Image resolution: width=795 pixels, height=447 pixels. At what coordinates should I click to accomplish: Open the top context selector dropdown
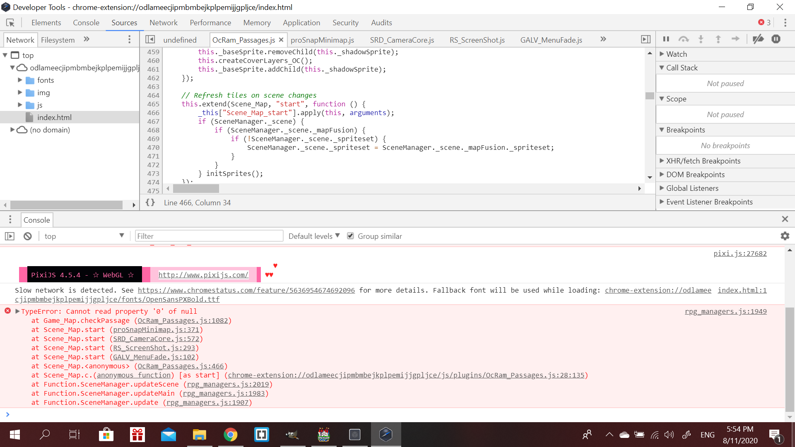pyautogui.click(x=84, y=236)
